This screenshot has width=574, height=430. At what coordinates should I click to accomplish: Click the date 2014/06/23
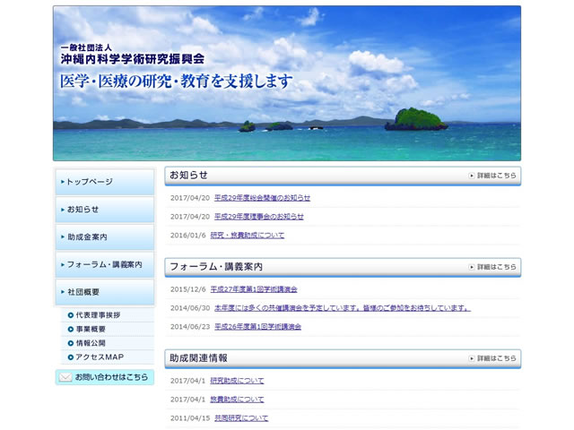pos(190,326)
